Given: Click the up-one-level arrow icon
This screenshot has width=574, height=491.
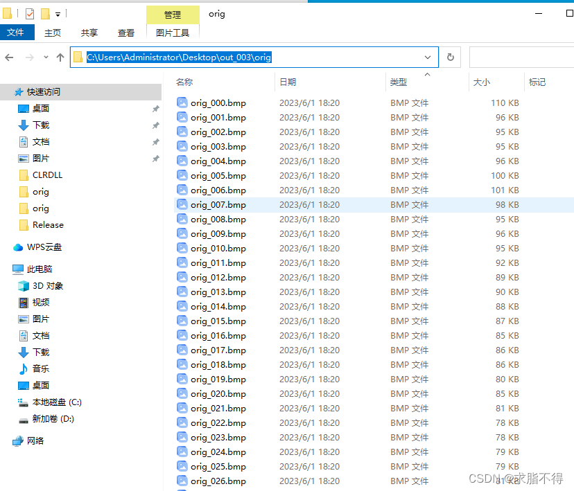Looking at the screenshot, I should tap(60, 57).
